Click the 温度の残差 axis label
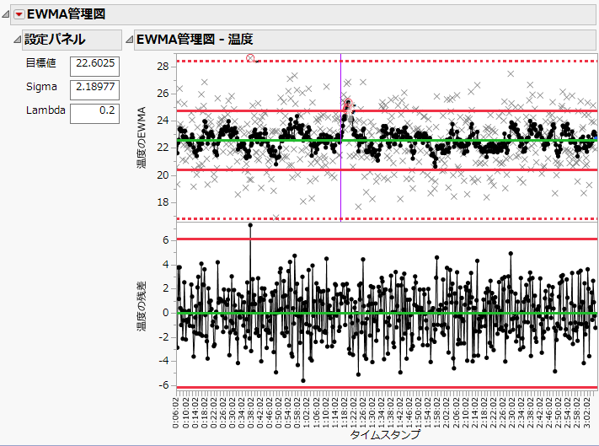Viewport: 599px width, 446px height. 142,306
